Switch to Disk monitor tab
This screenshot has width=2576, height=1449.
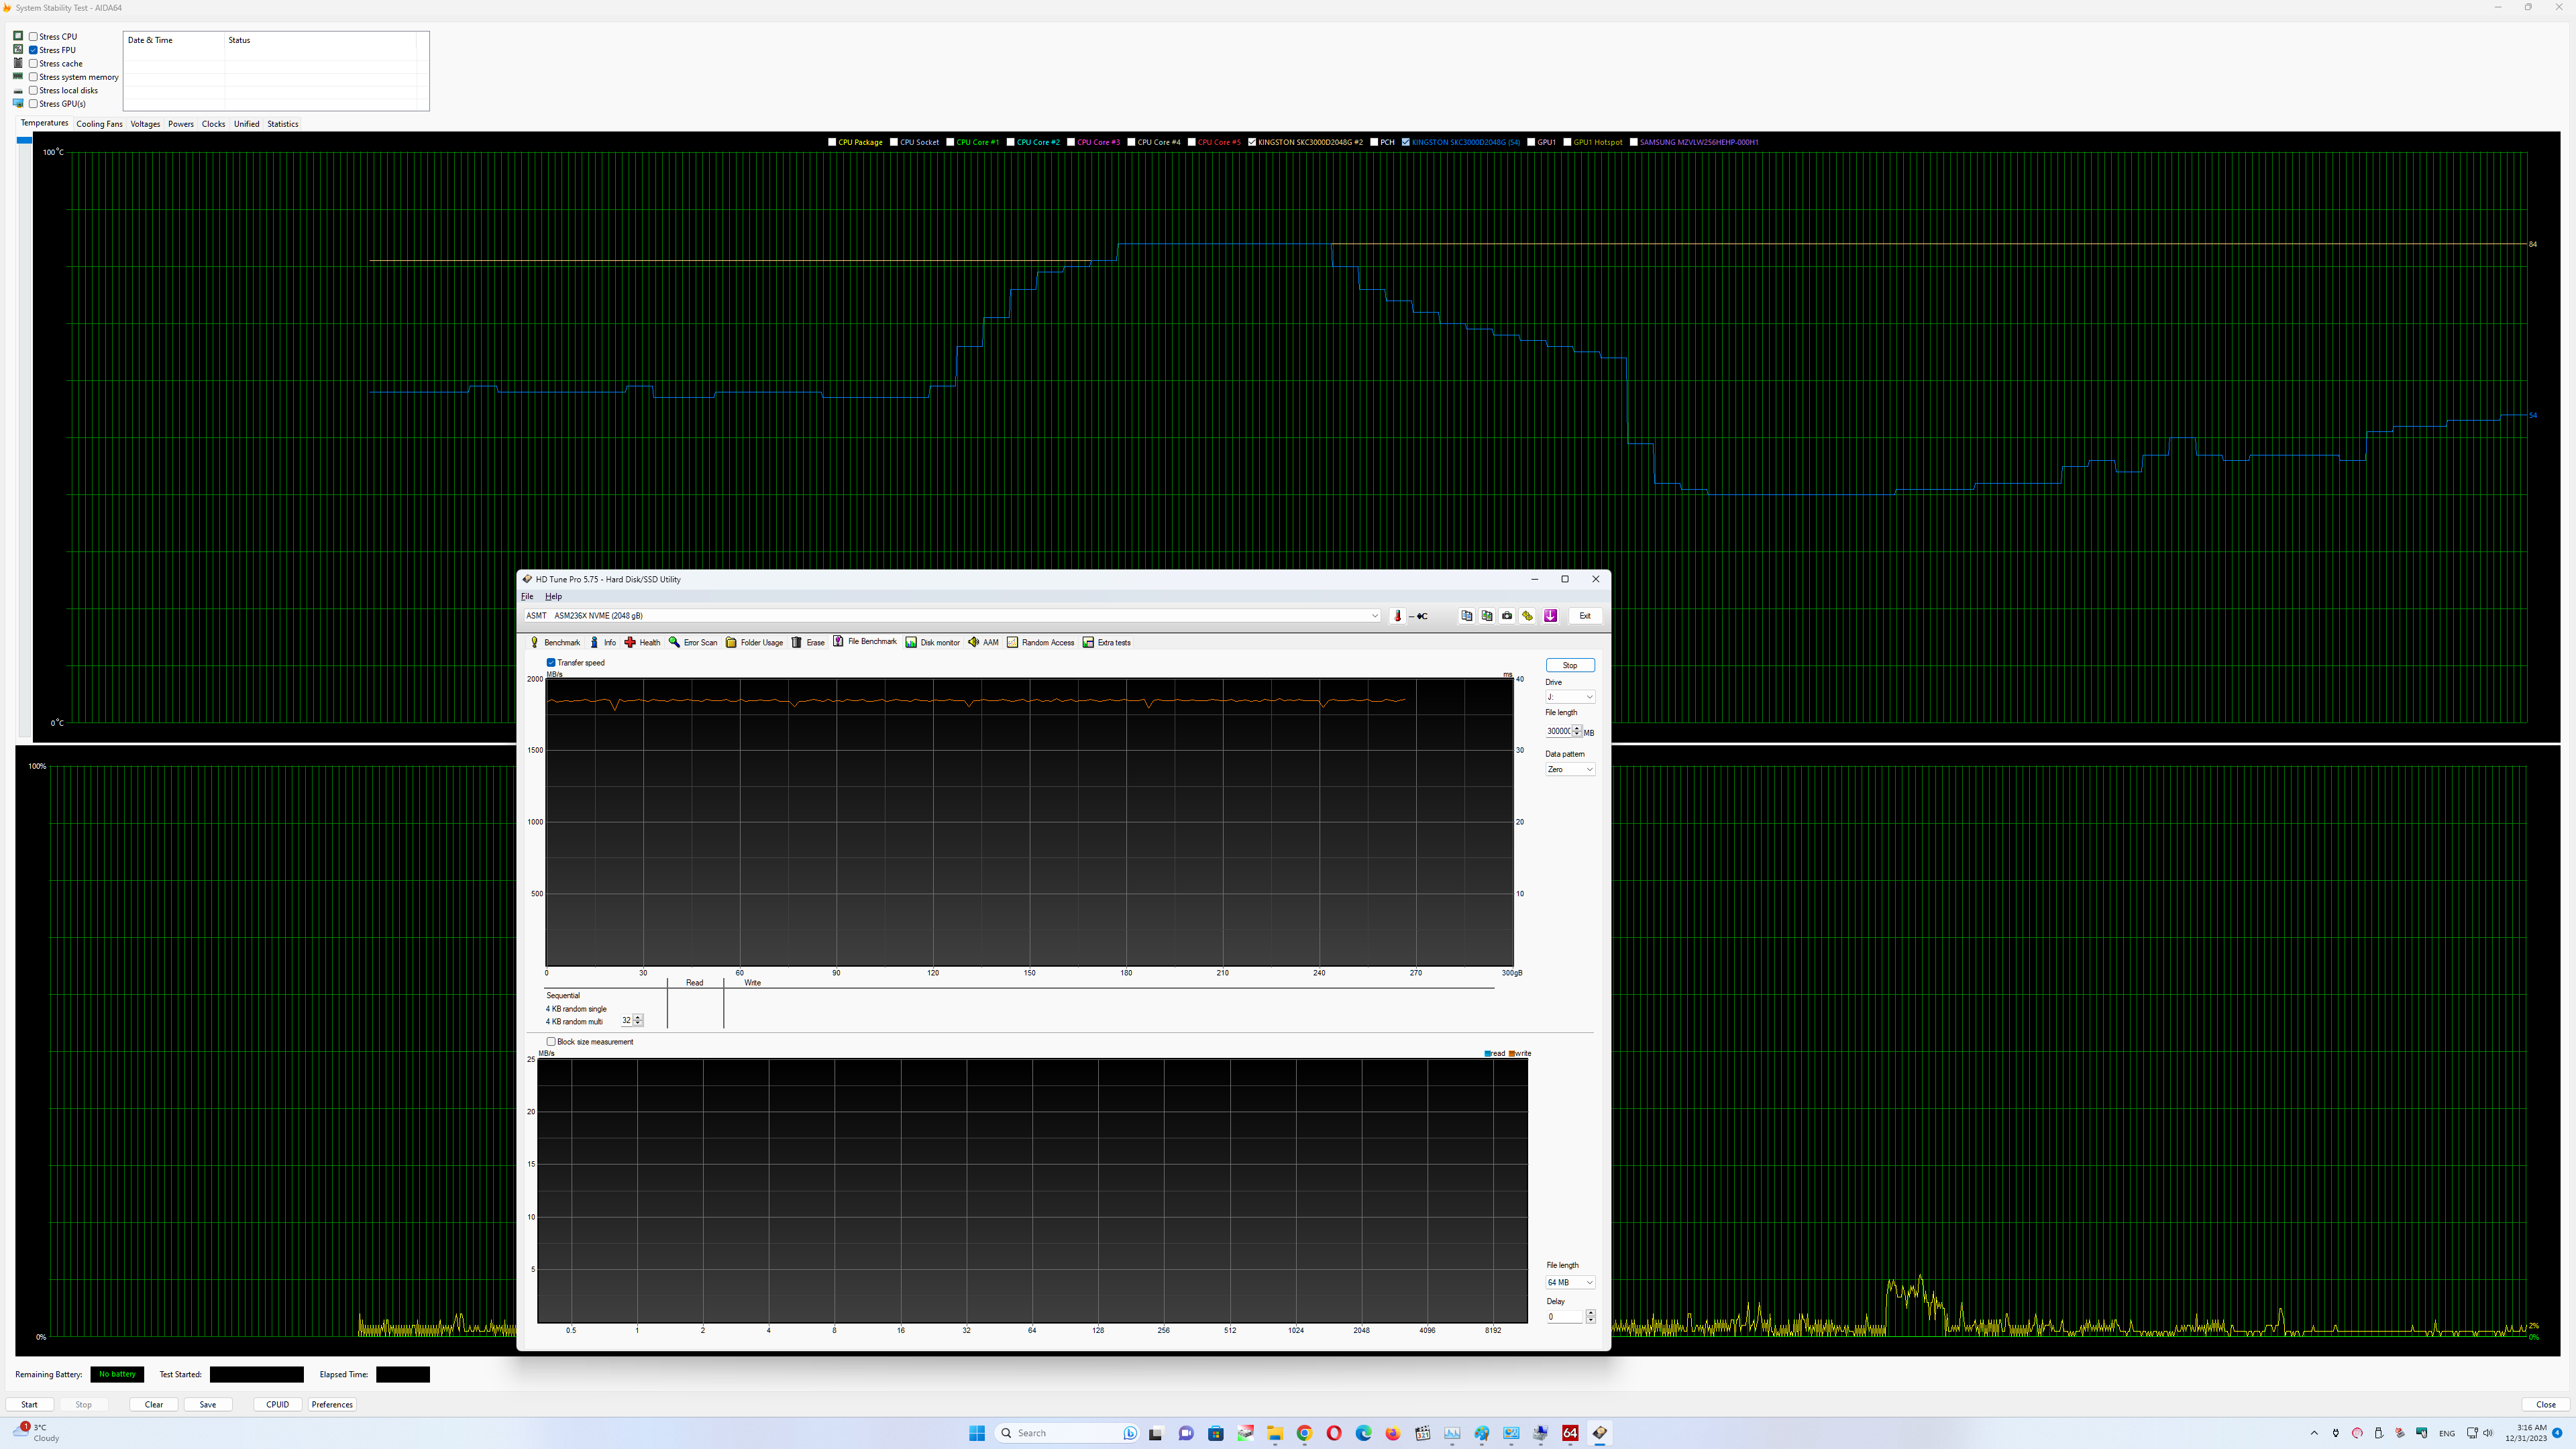click(x=932, y=643)
